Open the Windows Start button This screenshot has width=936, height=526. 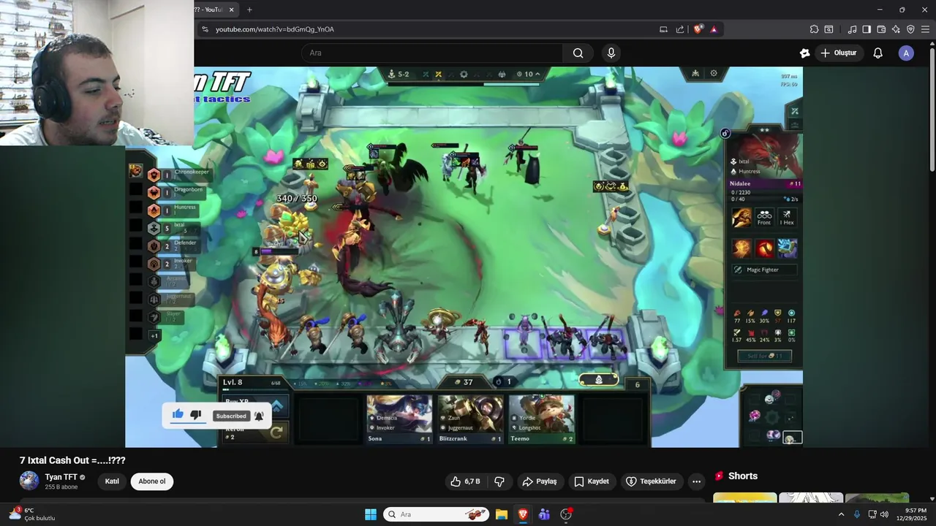point(370,514)
